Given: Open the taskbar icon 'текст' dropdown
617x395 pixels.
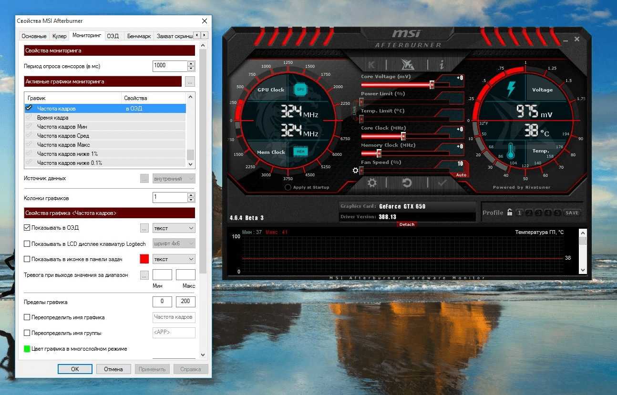Looking at the screenshot, I should pos(174,259).
